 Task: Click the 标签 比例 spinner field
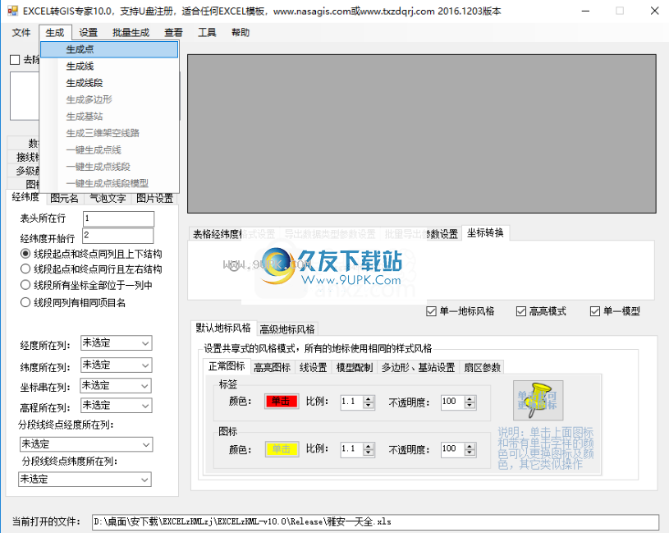[357, 402]
